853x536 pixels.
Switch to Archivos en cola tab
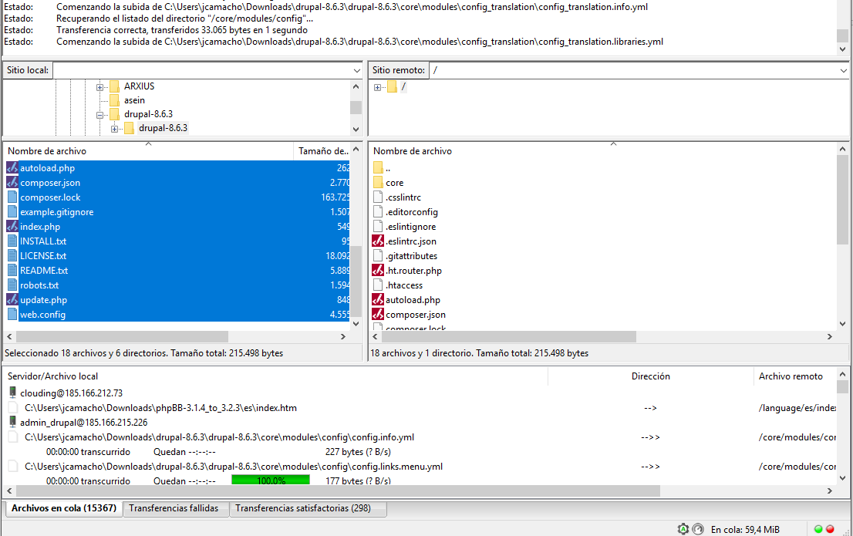click(64, 508)
